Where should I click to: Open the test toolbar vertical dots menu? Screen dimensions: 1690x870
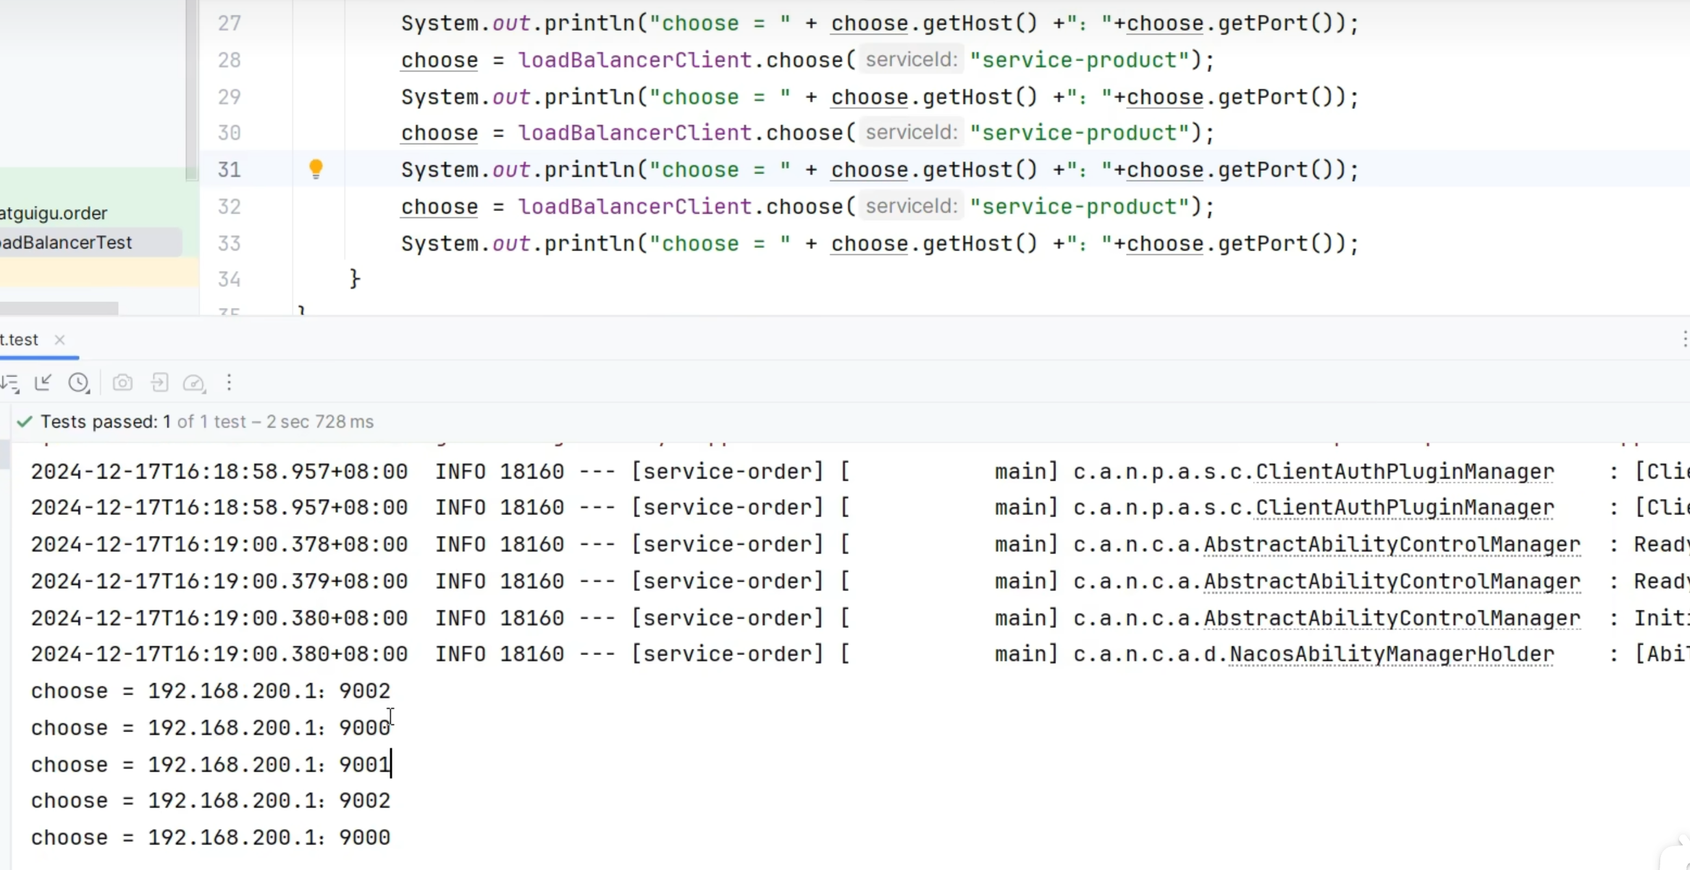point(229,383)
